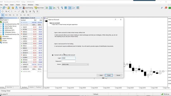Click the dialog help question mark
Image resolution: width=171 pixels, height=96 pixels.
pos(115,19)
